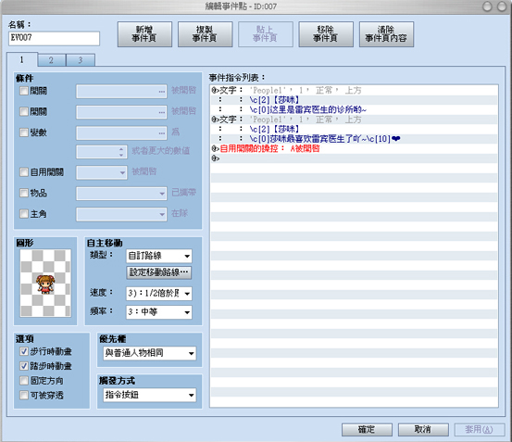512x442 pixels.
Task: Open the 類型 movement type dropdown
Action: tap(159, 256)
